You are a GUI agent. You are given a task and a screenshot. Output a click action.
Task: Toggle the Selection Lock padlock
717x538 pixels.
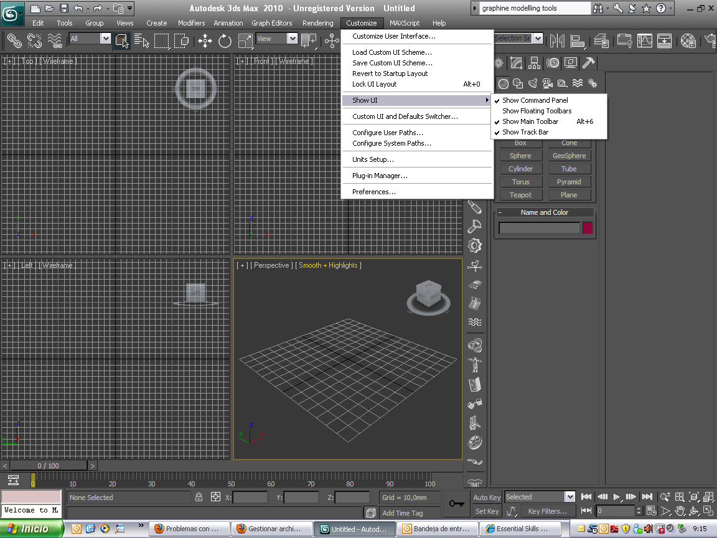199,497
